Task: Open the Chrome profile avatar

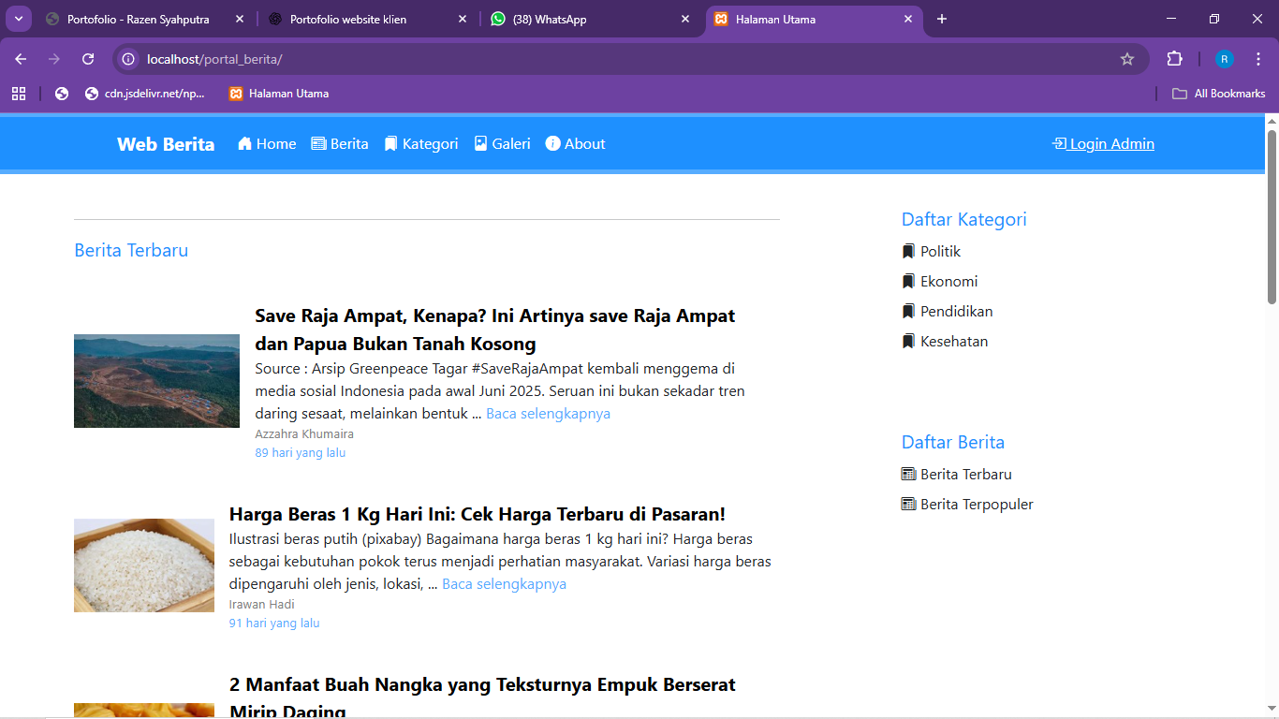Action: click(1224, 58)
